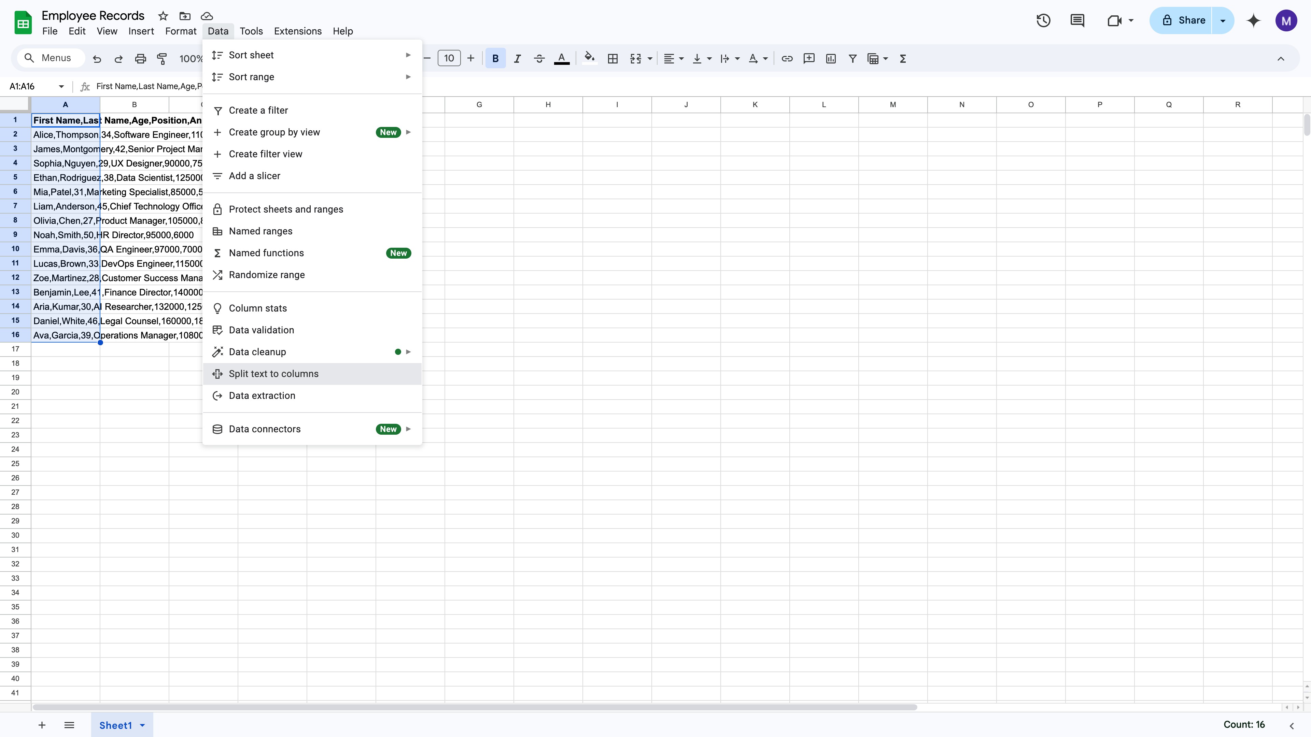The image size is (1311, 737).
Task: Open the Fill color picker
Action: [589, 58]
